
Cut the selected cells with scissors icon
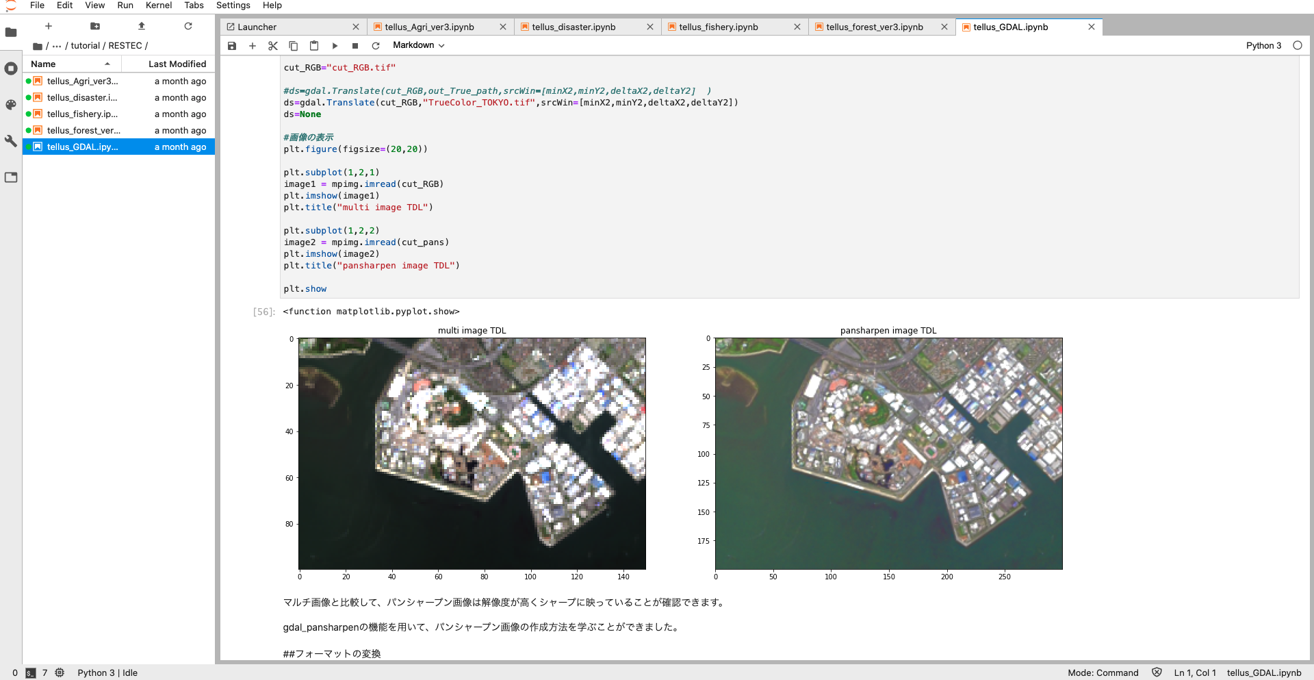[273, 46]
